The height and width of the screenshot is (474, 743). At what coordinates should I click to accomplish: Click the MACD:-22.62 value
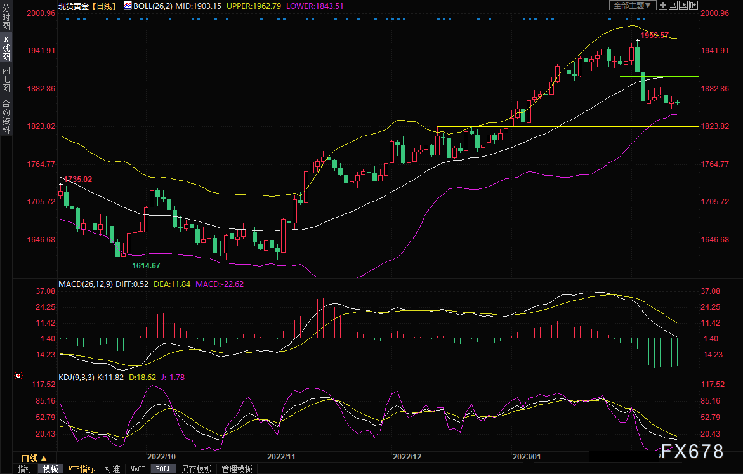pos(220,284)
